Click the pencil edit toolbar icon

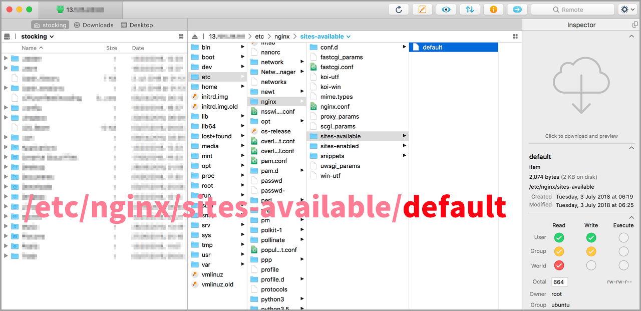pyautogui.click(x=422, y=10)
